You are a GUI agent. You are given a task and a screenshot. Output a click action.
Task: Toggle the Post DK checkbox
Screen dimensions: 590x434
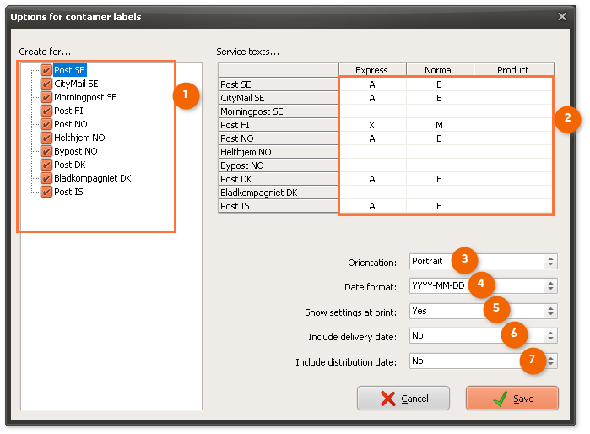(46, 165)
